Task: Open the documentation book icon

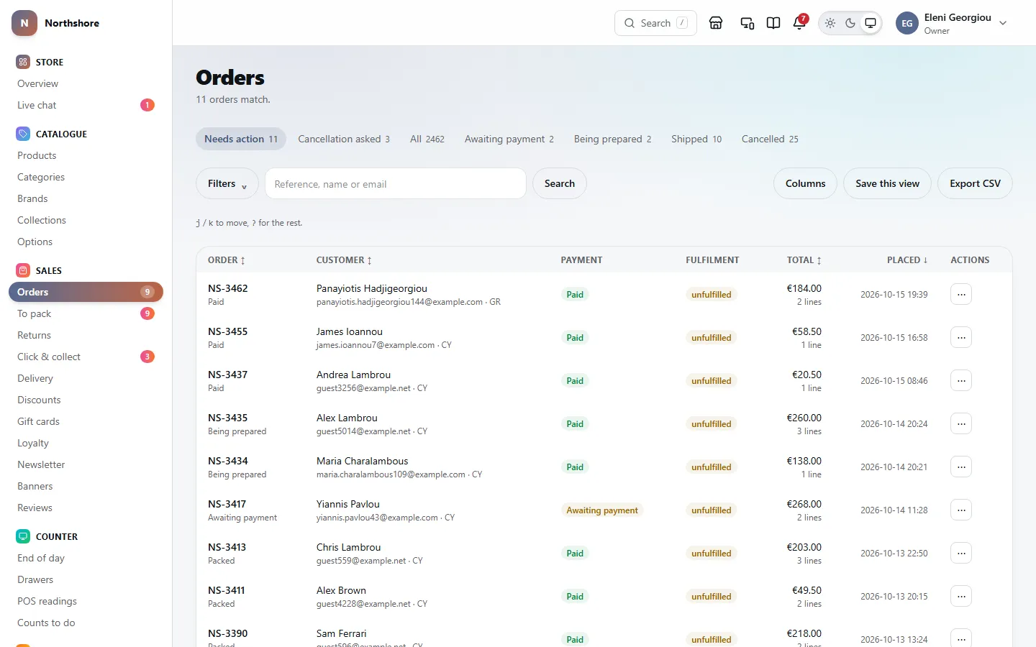Action: click(x=773, y=23)
